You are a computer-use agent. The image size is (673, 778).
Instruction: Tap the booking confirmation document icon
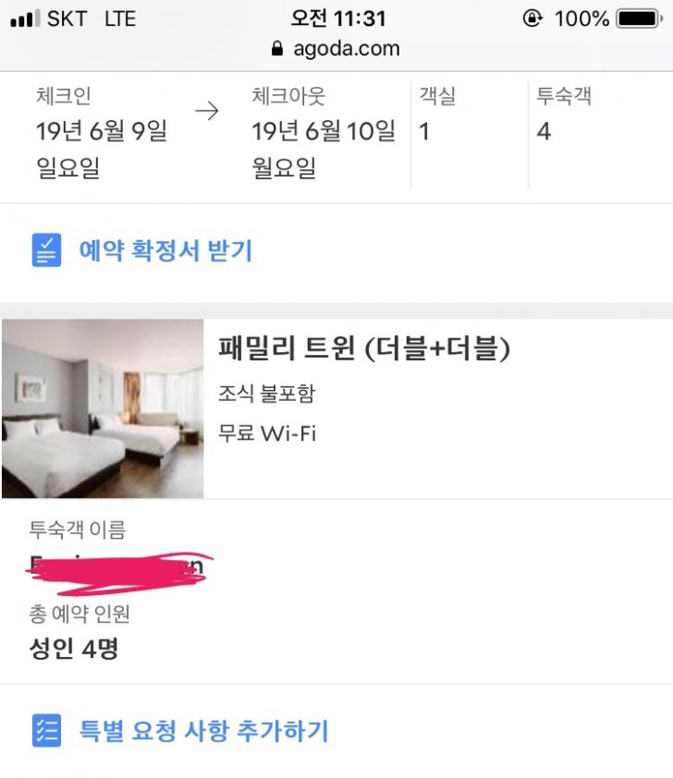(46, 250)
